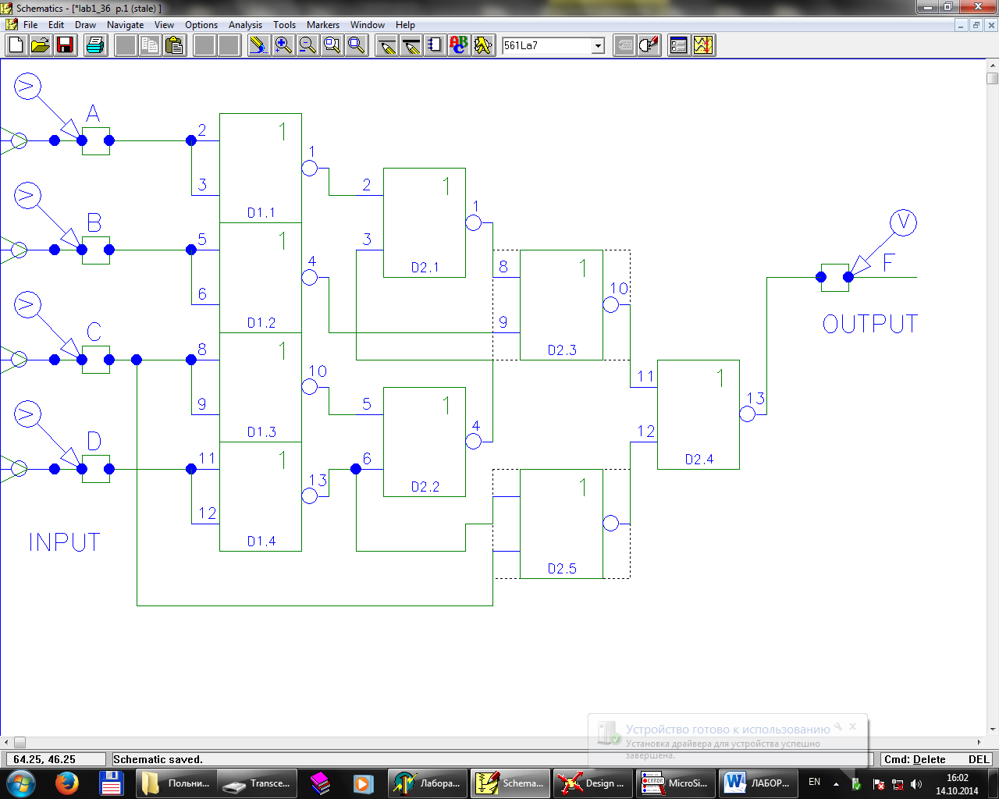The image size is (999, 799).
Task: Redraw the schematic with the Redraw icon
Action: point(258,45)
